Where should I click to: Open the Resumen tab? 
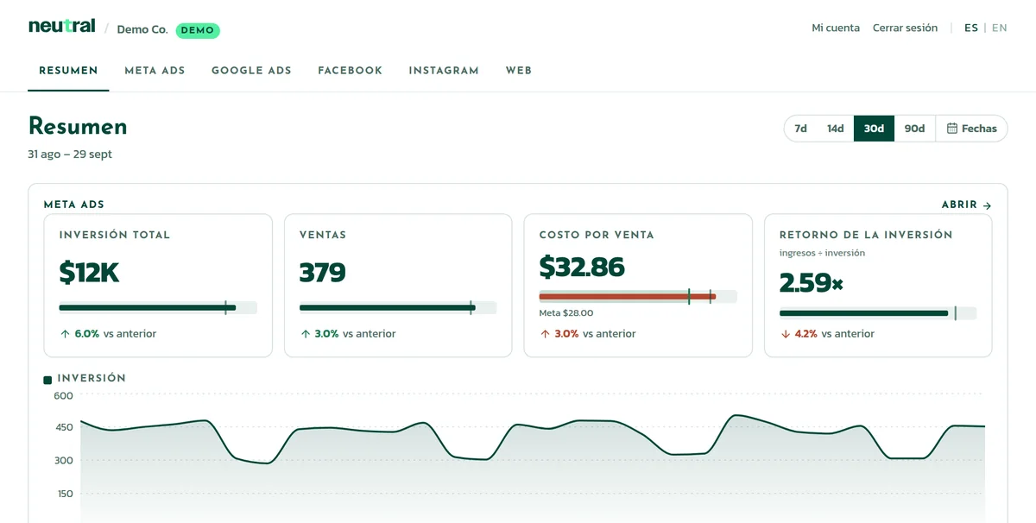click(x=68, y=71)
